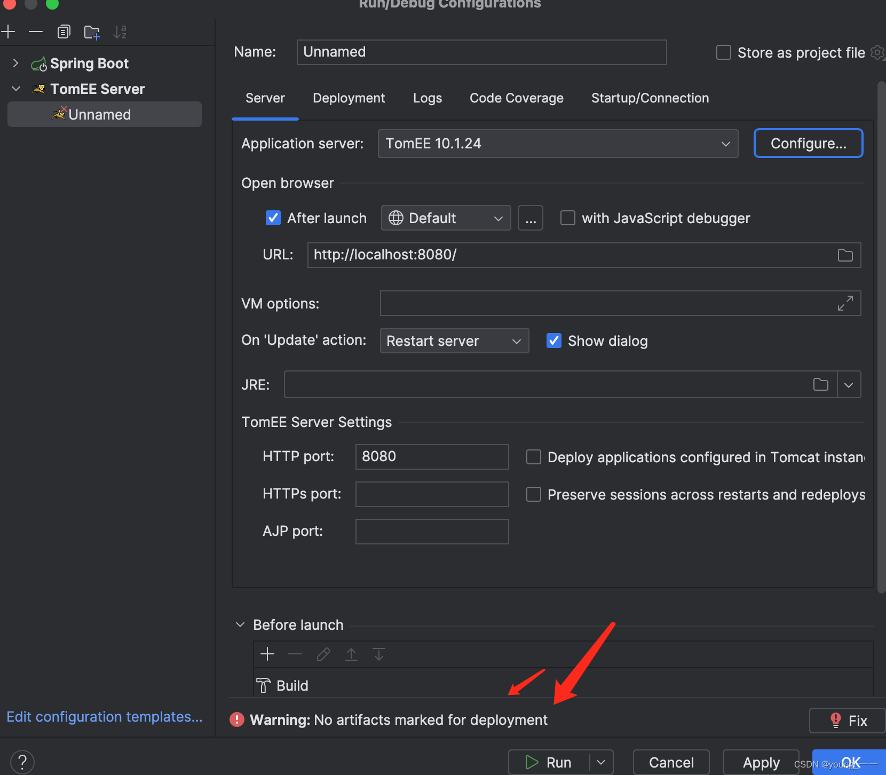This screenshot has width=886, height=775.
Task: Sort configurations alphabetically
Action: pyautogui.click(x=120, y=32)
